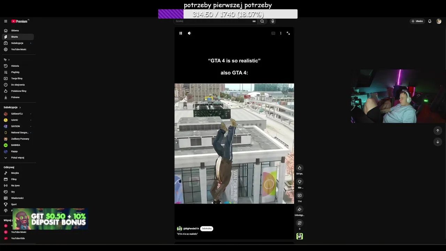Click the magnifier search button
The height and width of the screenshot is (251, 446).
pos(262,21)
